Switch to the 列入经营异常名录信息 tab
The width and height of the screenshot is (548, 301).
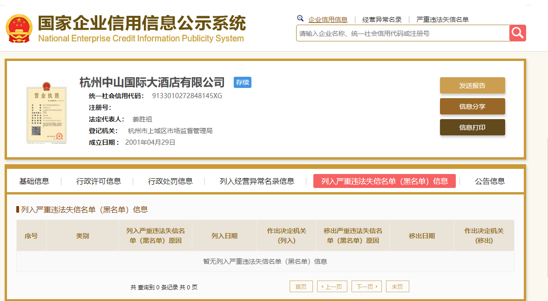pos(257,181)
